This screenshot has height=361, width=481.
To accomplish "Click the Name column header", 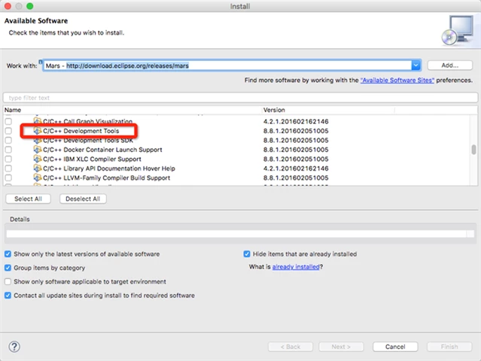I will (x=132, y=110).
